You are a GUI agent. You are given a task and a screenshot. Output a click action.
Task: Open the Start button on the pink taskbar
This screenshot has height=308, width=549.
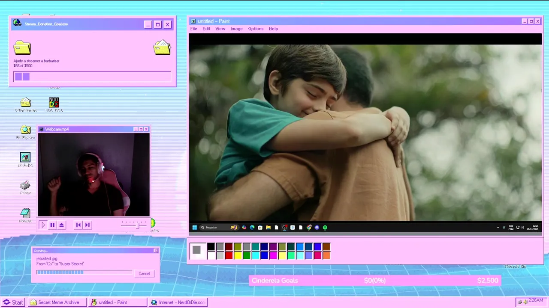[13, 302]
